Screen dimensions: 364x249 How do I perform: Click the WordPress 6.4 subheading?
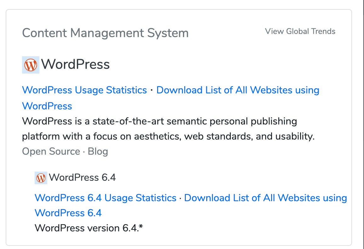(x=82, y=178)
